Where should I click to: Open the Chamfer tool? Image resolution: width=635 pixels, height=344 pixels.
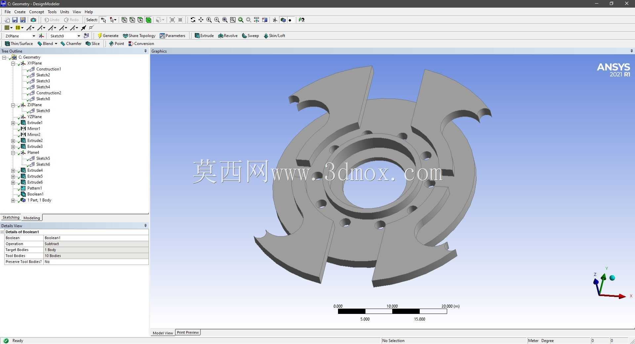(x=71, y=44)
